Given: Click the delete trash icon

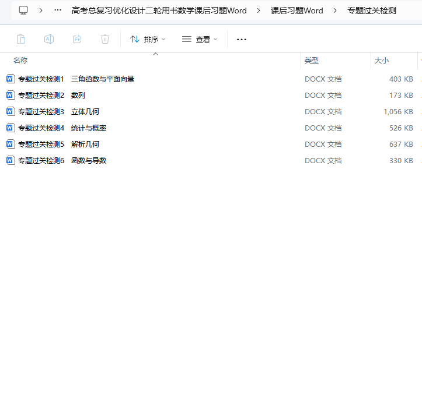Looking at the screenshot, I should coord(105,39).
